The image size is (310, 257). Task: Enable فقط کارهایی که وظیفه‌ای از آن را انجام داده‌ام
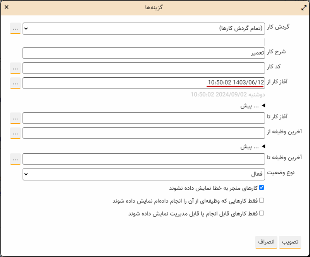(x=261, y=200)
